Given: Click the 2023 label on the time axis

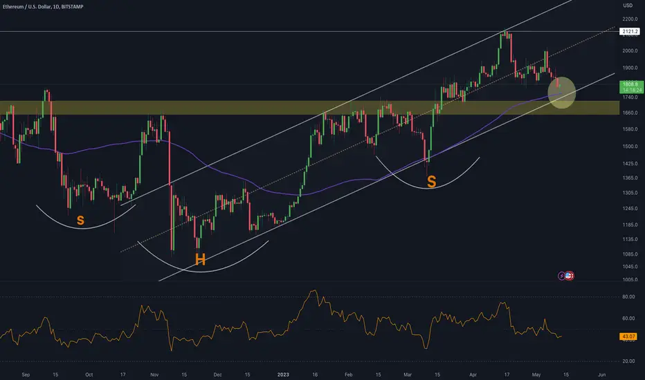Looking at the screenshot, I should (283, 374).
